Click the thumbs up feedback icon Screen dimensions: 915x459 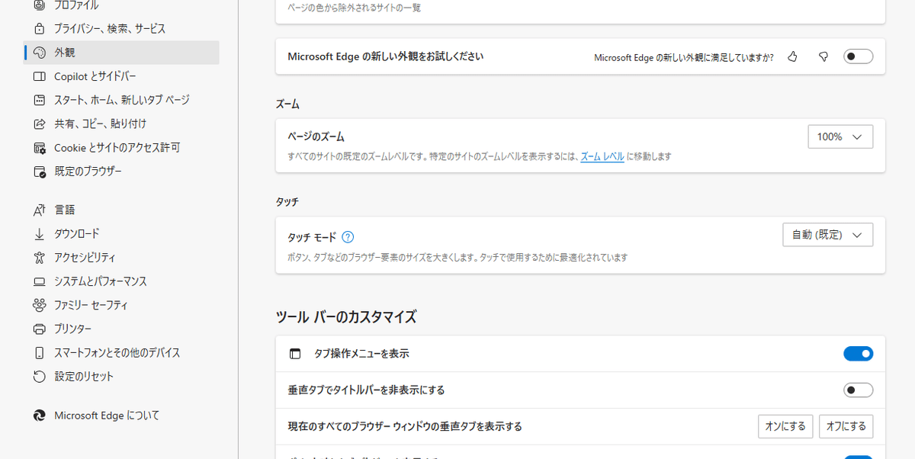click(x=792, y=56)
